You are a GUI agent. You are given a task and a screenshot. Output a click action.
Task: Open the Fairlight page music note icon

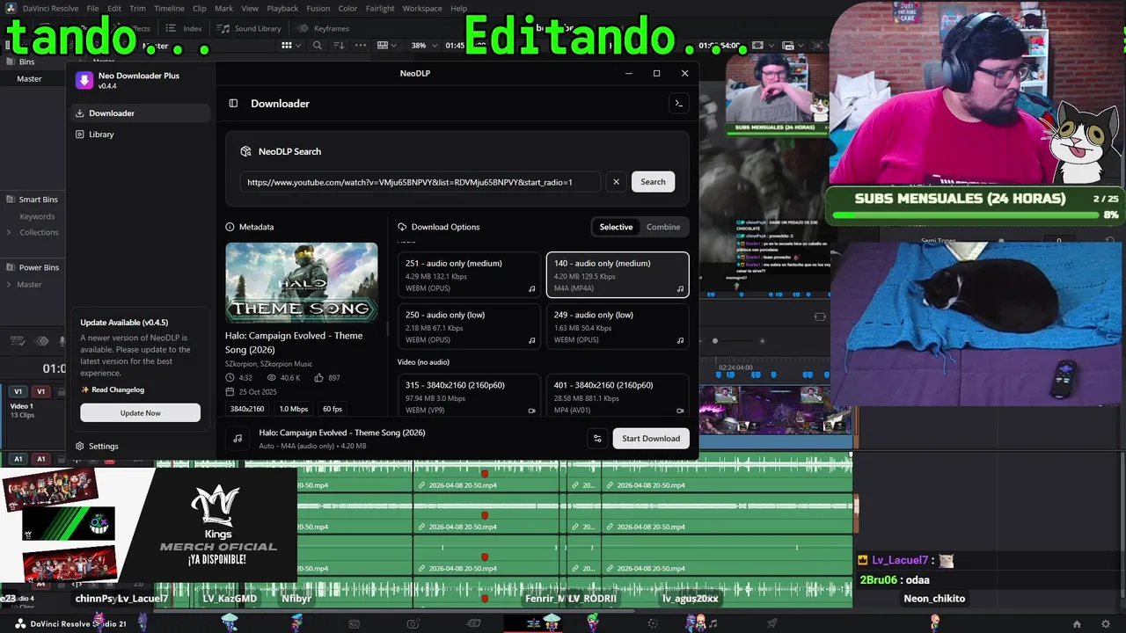point(713,624)
